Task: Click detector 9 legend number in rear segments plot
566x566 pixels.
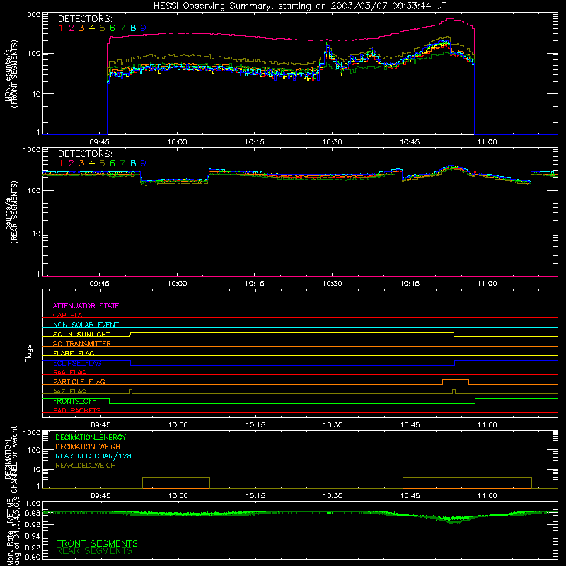Action: 144,163
